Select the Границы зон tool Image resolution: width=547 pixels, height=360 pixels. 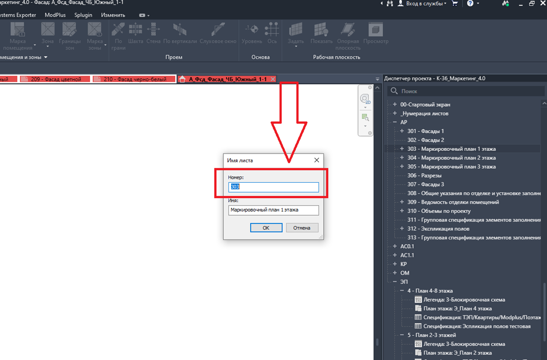(x=69, y=36)
